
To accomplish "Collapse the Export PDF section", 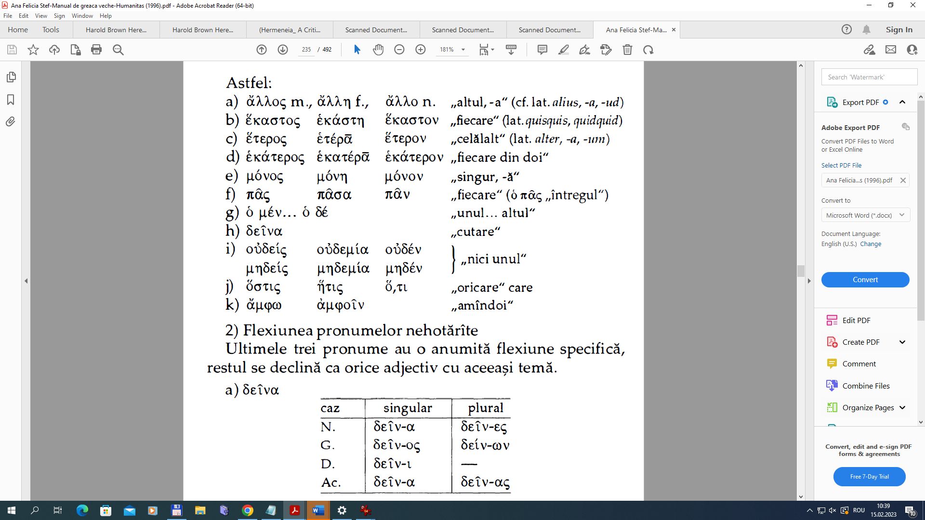I will [x=902, y=102].
